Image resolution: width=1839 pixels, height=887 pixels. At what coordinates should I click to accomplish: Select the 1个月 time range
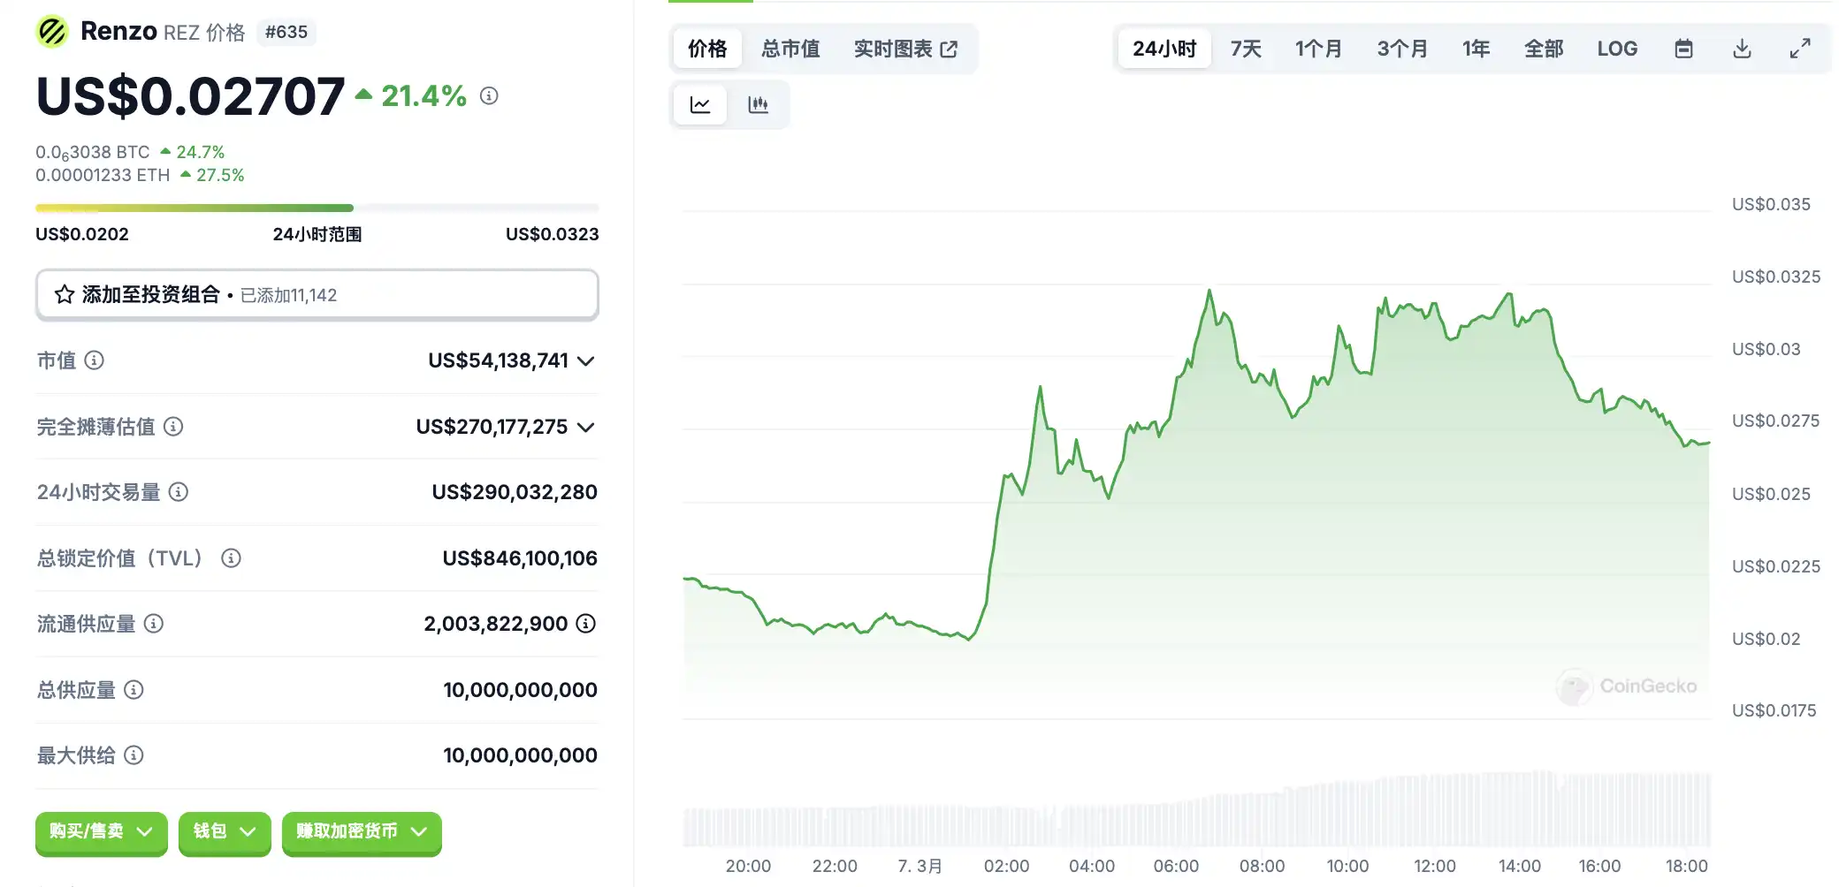[x=1318, y=49]
